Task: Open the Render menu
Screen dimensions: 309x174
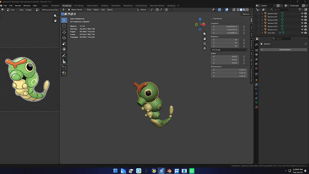Action: pos(18,6)
